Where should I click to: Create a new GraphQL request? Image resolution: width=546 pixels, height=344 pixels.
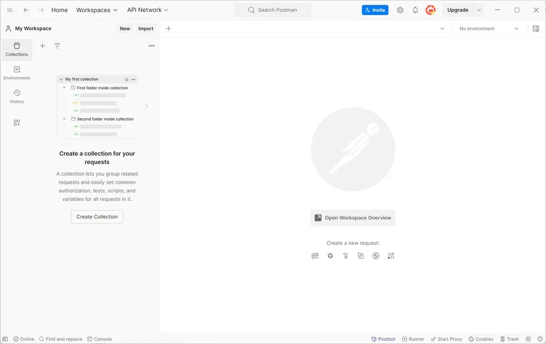[x=330, y=256]
